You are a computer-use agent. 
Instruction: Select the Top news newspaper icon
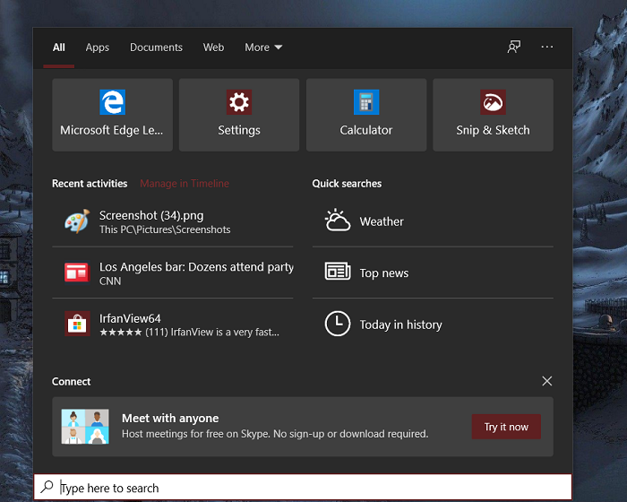338,273
